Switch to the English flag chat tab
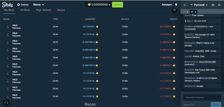Viewport: 224px width, 107px height. pos(184,12)
